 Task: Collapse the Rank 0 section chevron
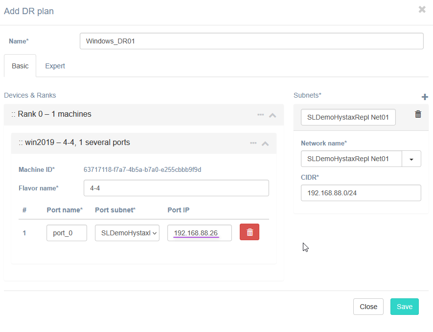[273, 115]
